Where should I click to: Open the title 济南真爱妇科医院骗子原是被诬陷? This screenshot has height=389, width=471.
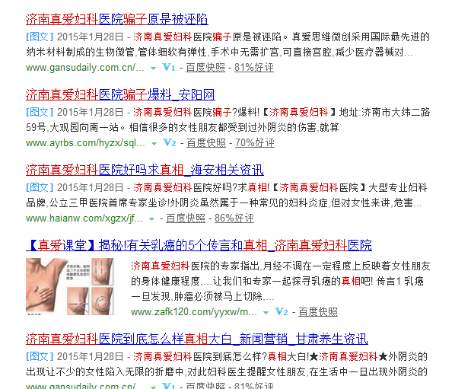tap(117, 19)
